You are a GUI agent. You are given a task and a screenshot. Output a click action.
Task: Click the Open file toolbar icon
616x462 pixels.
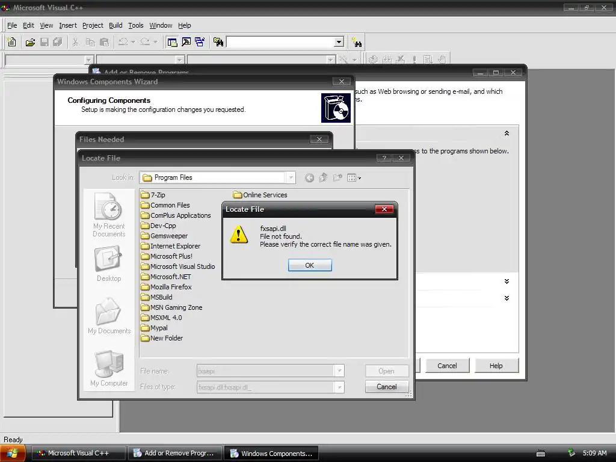pyautogui.click(x=30, y=42)
